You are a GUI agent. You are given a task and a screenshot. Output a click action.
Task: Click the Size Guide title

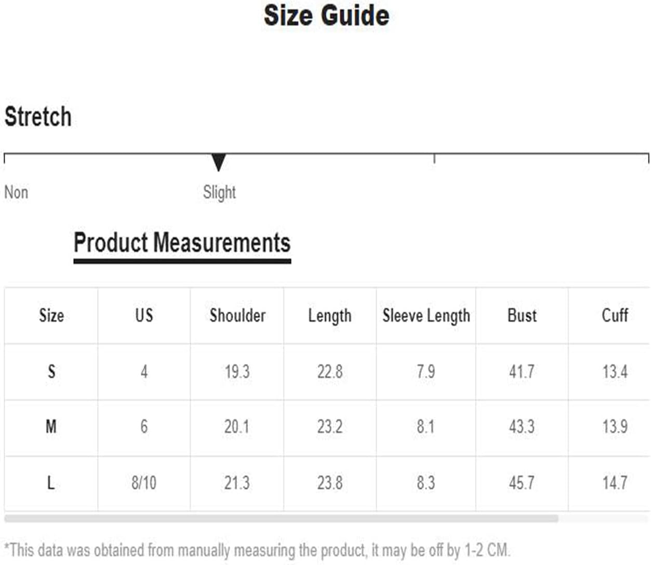[x=326, y=15]
